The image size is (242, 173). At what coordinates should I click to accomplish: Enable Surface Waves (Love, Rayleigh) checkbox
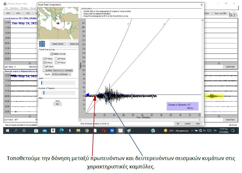point(44,70)
